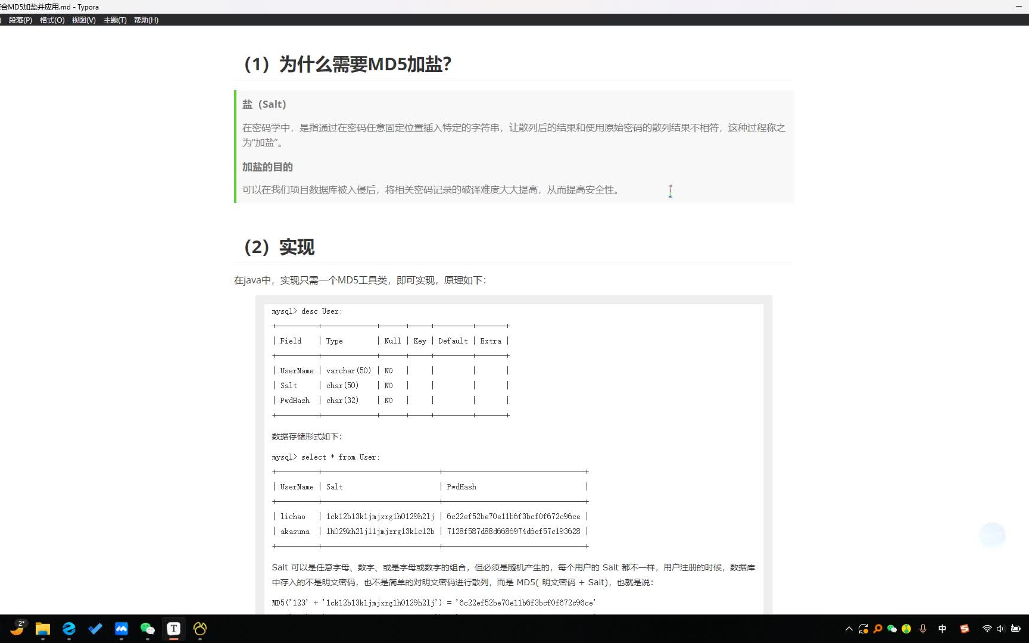The image size is (1029, 643).
Task: Switch to Typora via taskbar T icon
Action: point(174,629)
